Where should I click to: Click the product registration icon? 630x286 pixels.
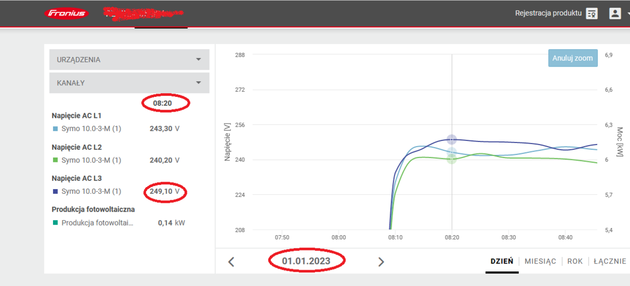click(592, 14)
